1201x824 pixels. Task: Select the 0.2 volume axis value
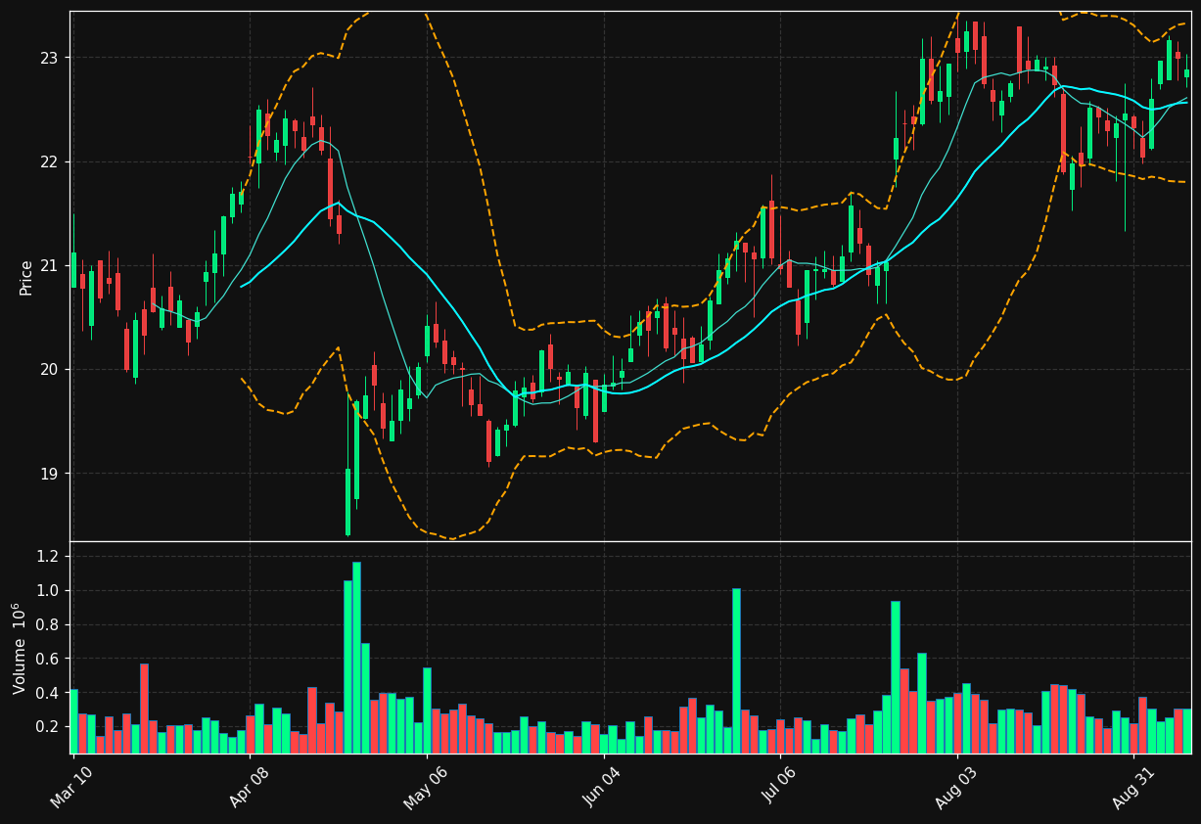49,727
